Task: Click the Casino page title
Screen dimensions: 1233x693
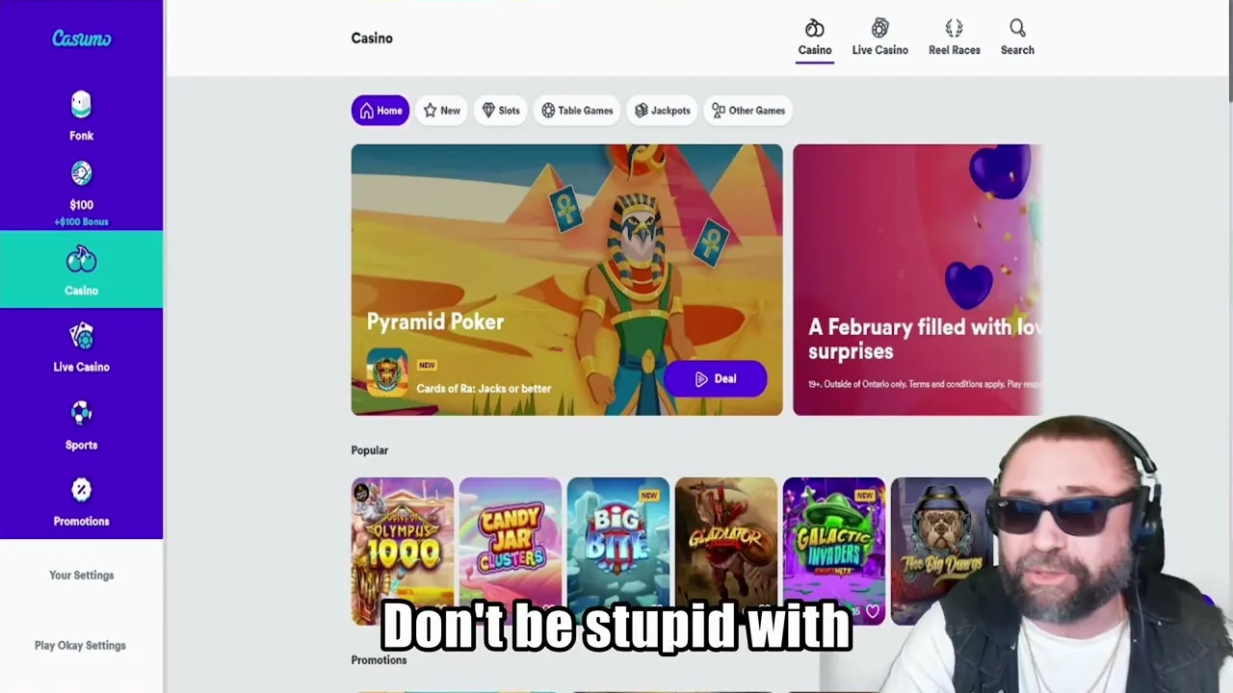Action: click(372, 38)
